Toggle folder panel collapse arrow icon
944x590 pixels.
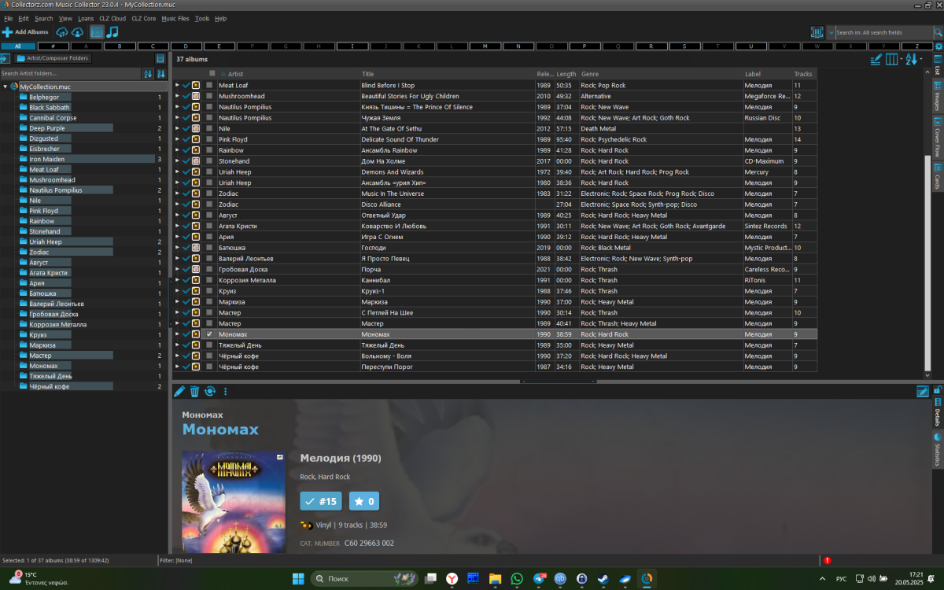tap(5, 58)
